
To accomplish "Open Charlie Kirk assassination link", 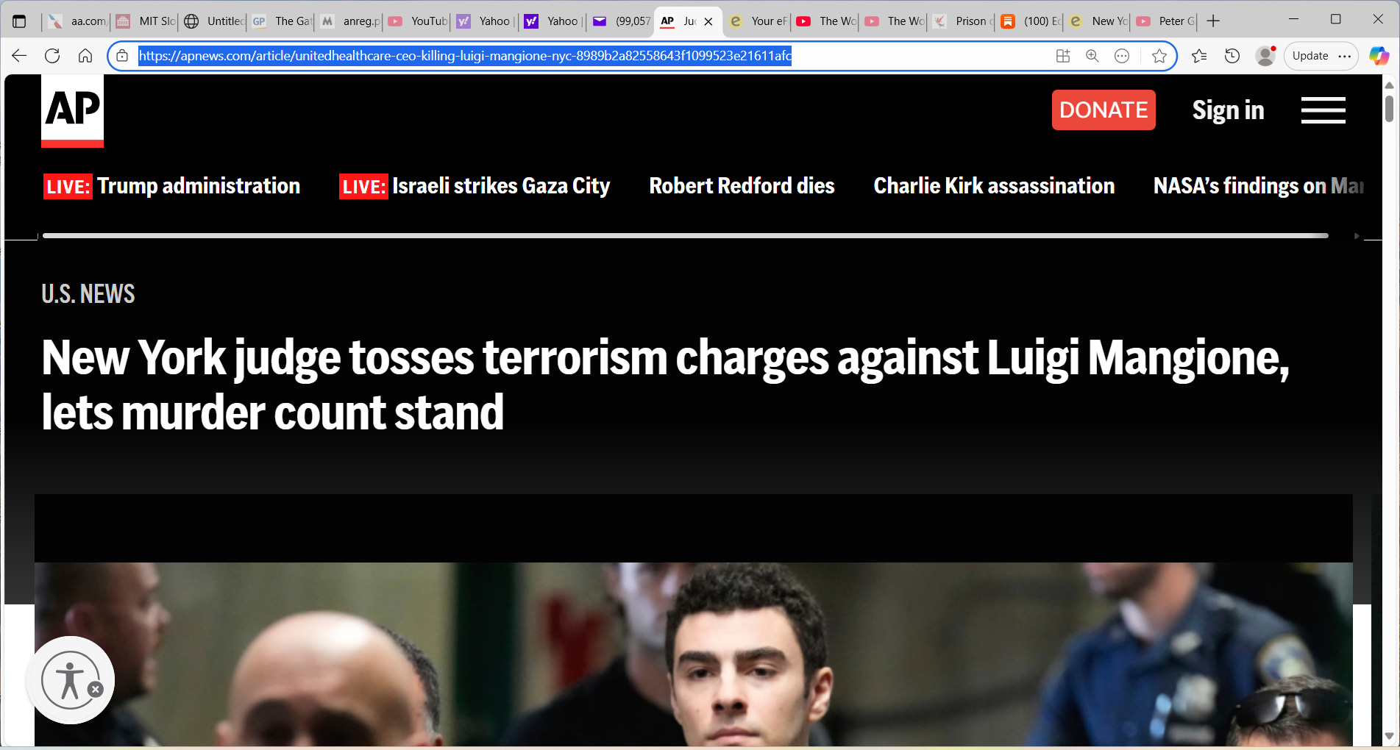I will pyautogui.click(x=994, y=186).
